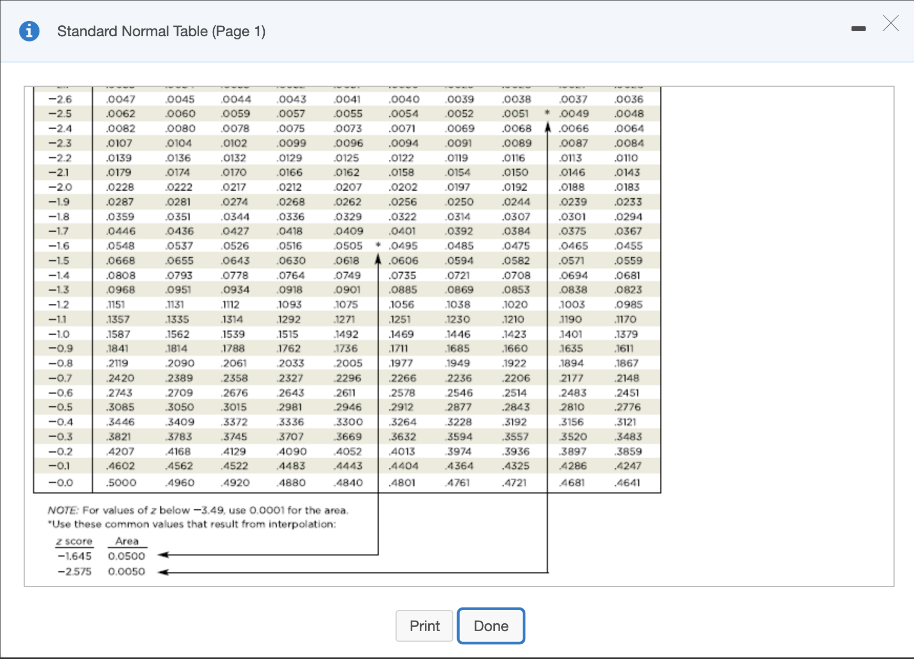Select the -2.6 z row label
The image size is (914, 659).
(x=60, y=99)
